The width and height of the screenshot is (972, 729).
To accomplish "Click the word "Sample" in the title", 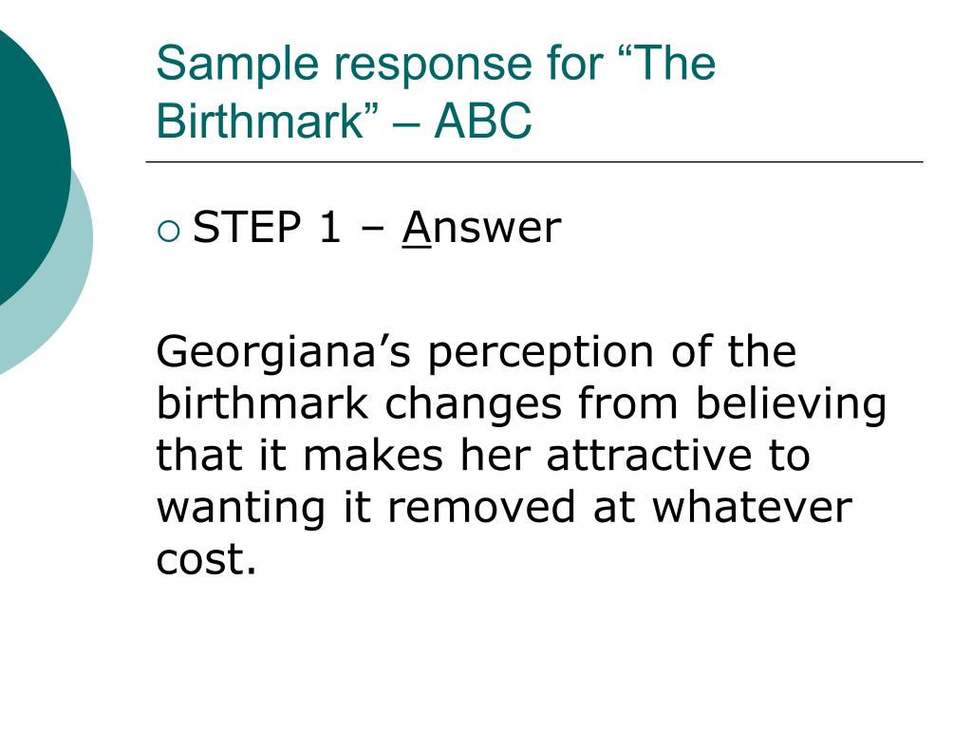I will (x=238, y=65).
